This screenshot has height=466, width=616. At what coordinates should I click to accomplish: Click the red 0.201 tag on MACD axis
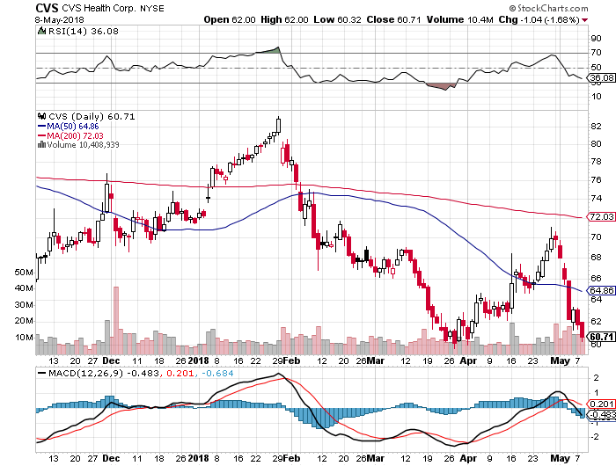601,404
